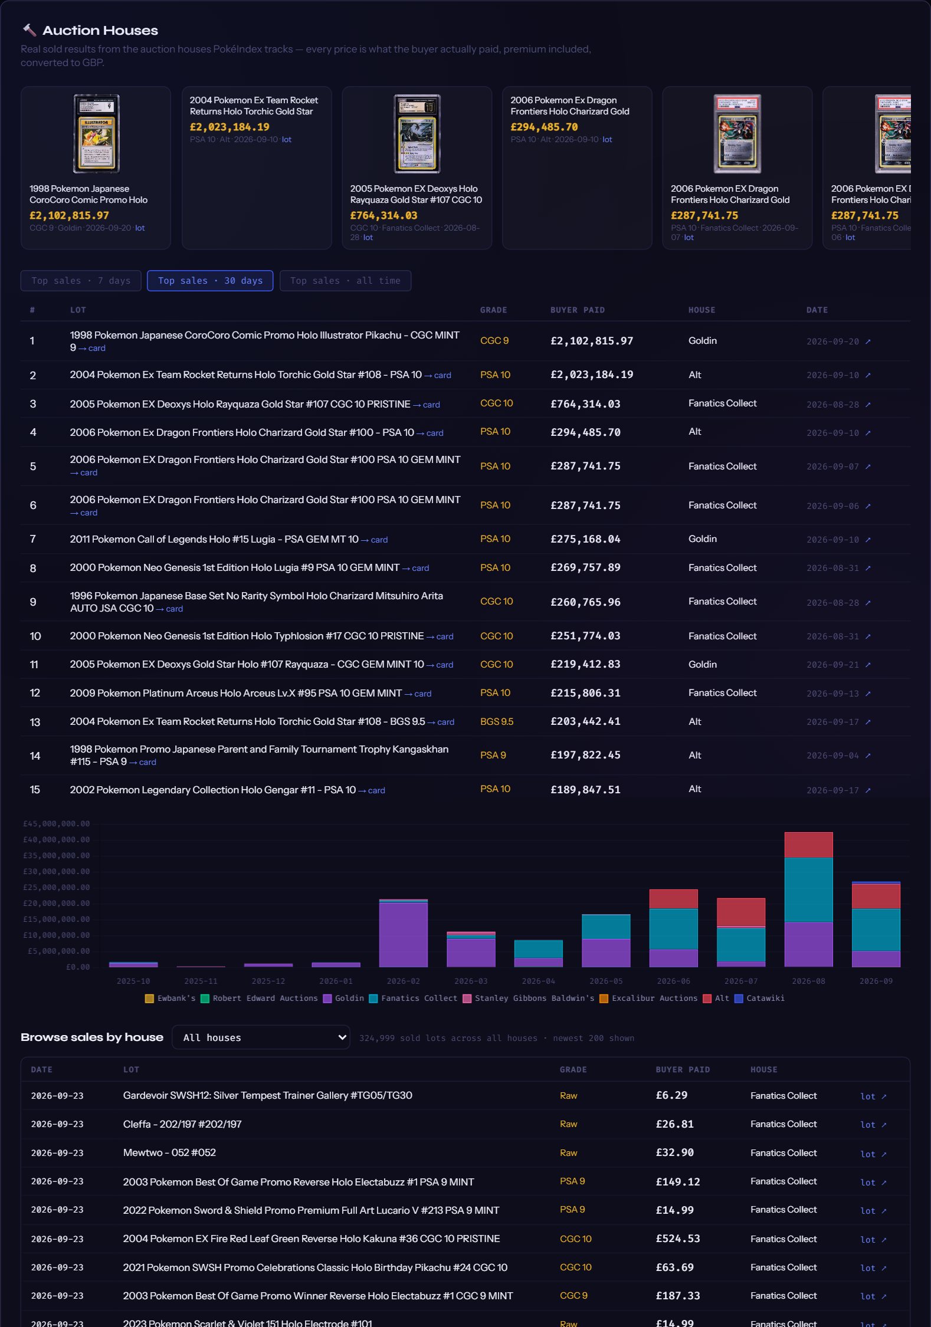Open card link for Neo Genesis Lugia #9
Screen dimensions: 931x1327
click(x=415, y=568)
